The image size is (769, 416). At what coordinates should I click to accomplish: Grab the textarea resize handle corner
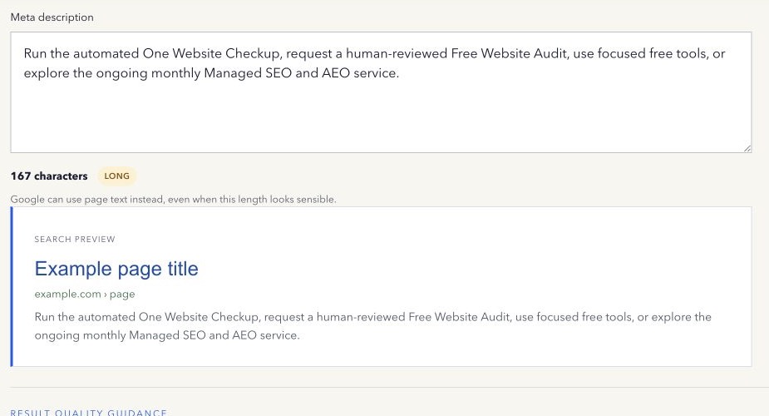tap(747, 148)
